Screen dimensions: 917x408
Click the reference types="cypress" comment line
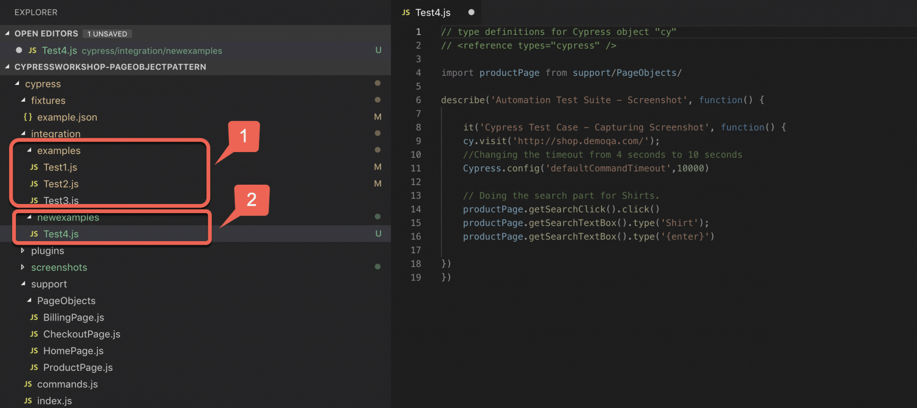(x=529, y=46)
